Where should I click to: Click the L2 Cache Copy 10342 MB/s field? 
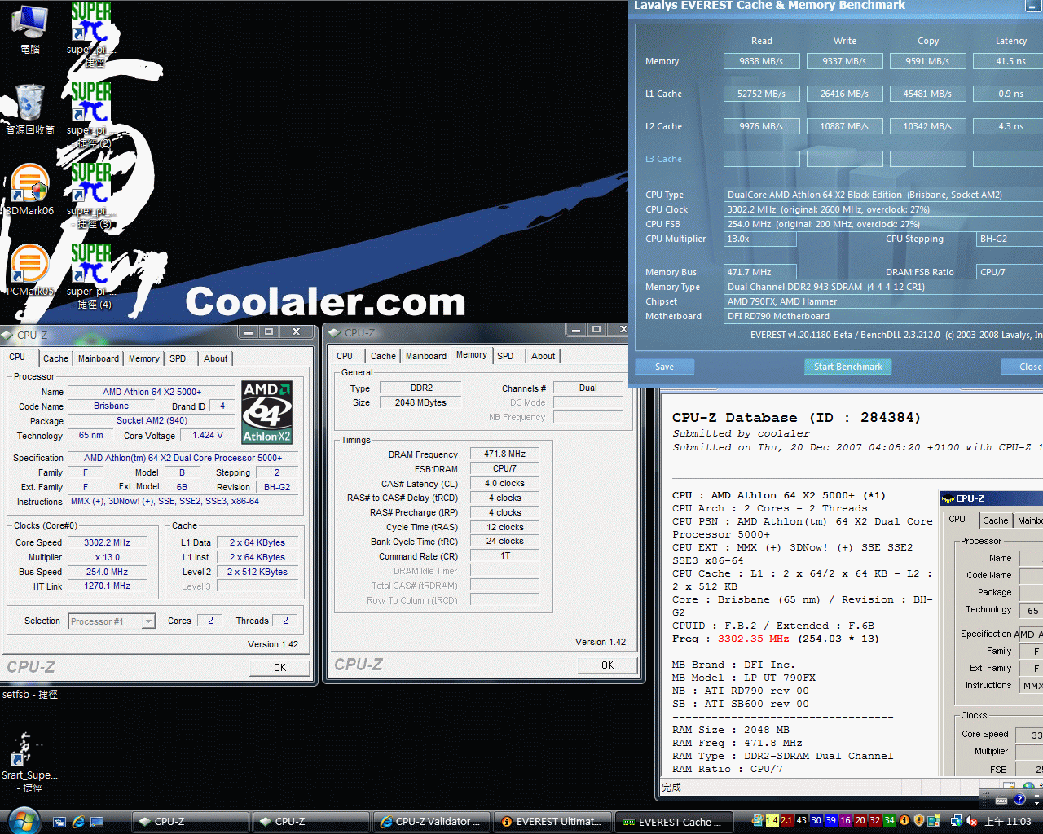point(927,126)
